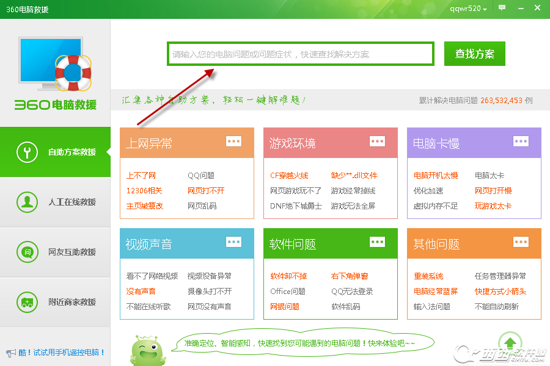Open the 网页打不开 solution link

point(206,191)
